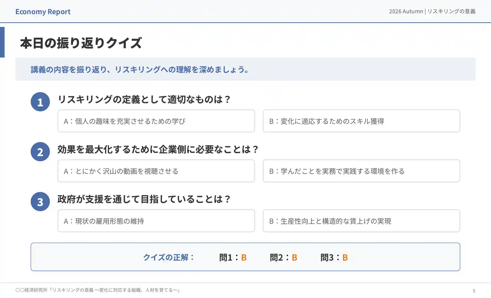The height and width of the screenshot is (298, 491).
Task: Click the orange B answer for 問3
Action: (x=345, y=258)
